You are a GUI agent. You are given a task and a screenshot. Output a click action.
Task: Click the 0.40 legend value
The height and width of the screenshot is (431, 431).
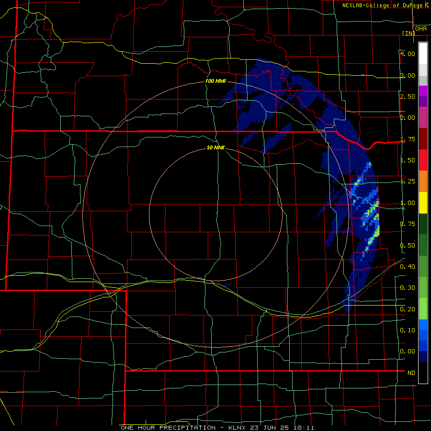408,267
